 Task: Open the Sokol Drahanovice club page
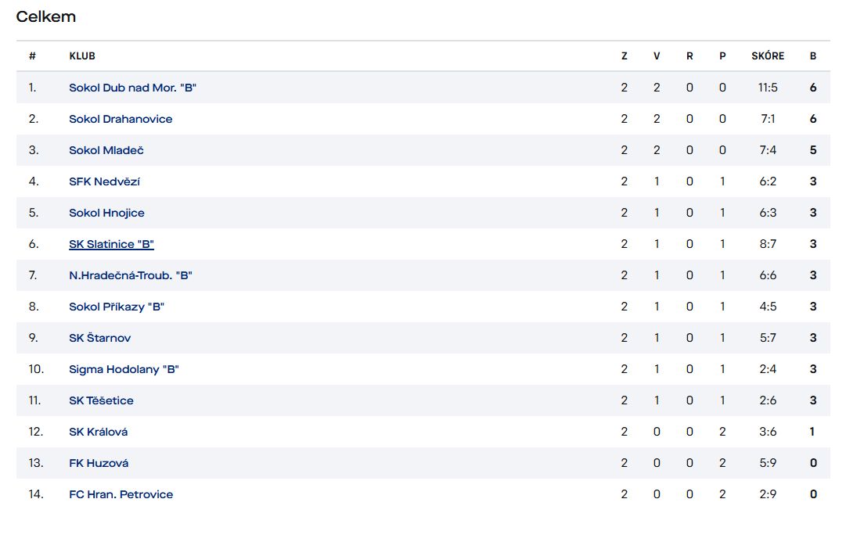tap(121, 119)
